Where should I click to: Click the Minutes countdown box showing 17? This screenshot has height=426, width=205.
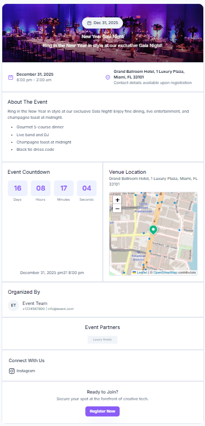[x=63, y=188]
